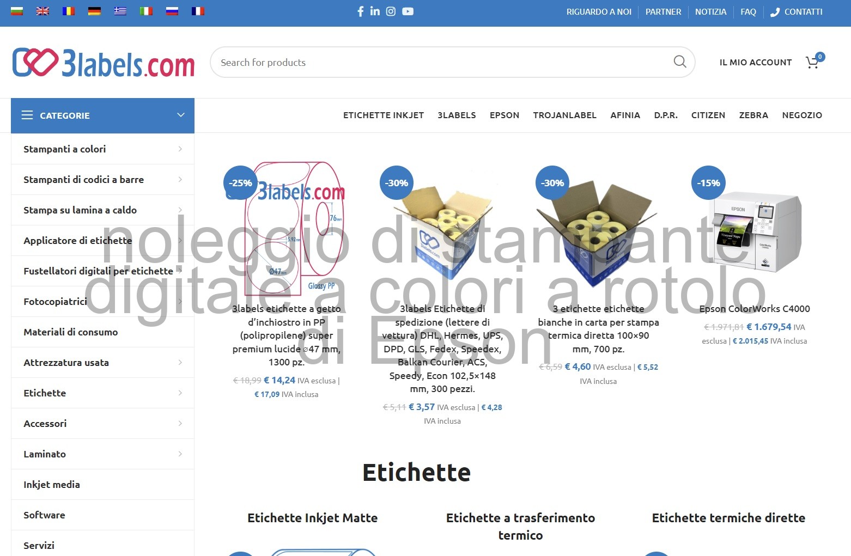Click the hamburger icon on CATEGORIE
851x556 pixels.
27,115
